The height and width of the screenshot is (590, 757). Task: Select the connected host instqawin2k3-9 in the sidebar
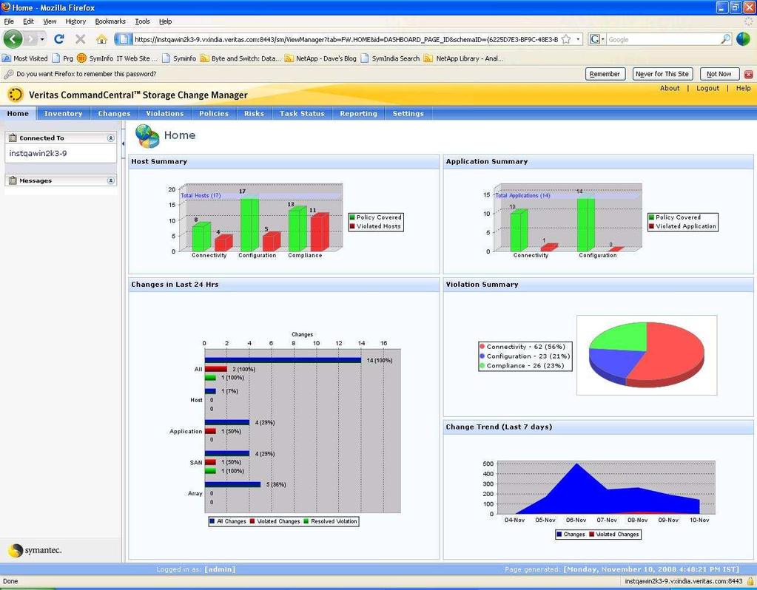pos(38,153)
